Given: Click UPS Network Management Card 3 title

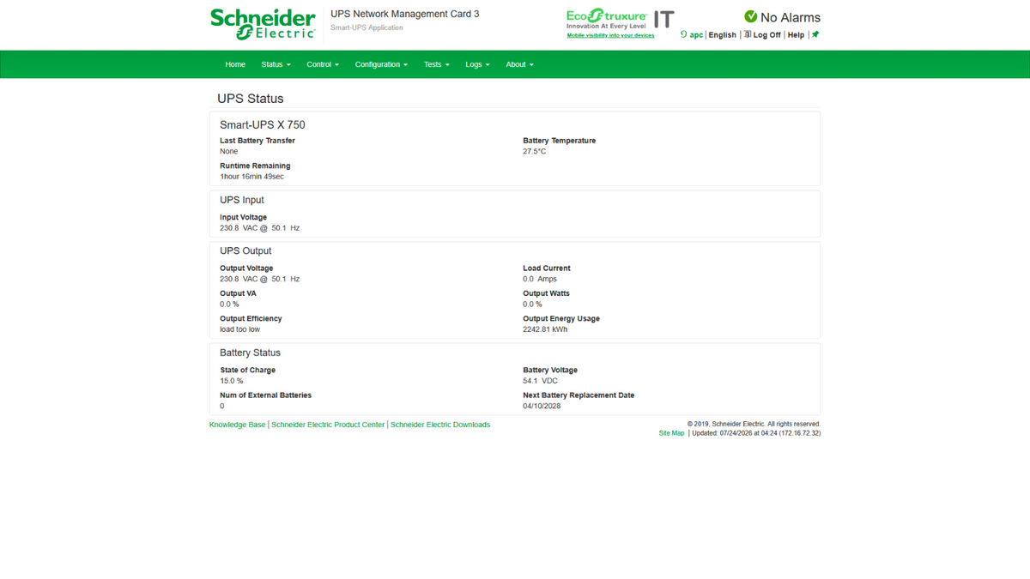Looking at the screenshot, I should [405, 15].
